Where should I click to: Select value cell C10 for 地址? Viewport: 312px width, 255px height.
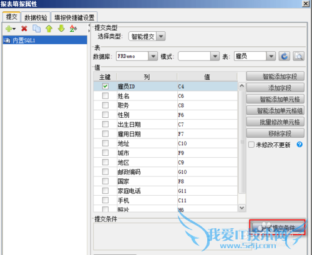coord(207,143)
